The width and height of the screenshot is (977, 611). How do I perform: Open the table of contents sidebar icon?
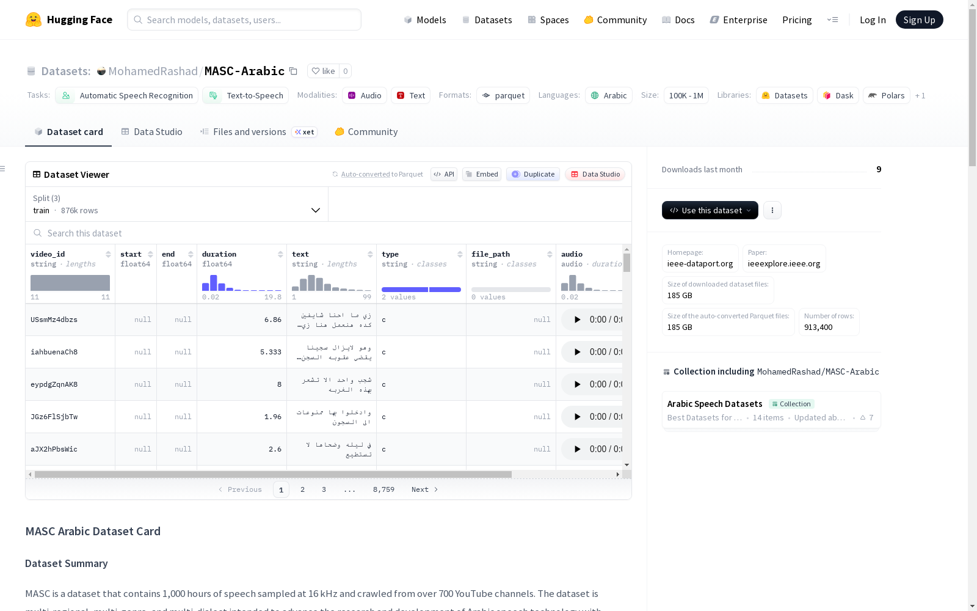(x=3, y=169)
